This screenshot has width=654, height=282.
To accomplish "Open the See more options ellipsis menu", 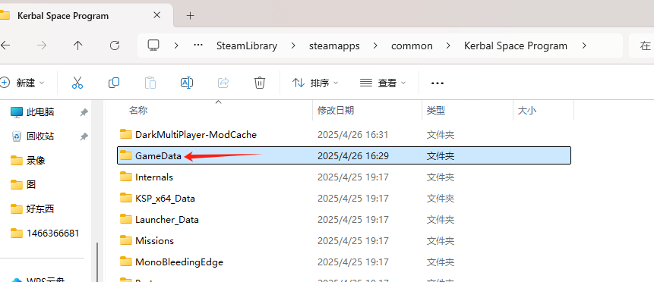I will (437, 83).
